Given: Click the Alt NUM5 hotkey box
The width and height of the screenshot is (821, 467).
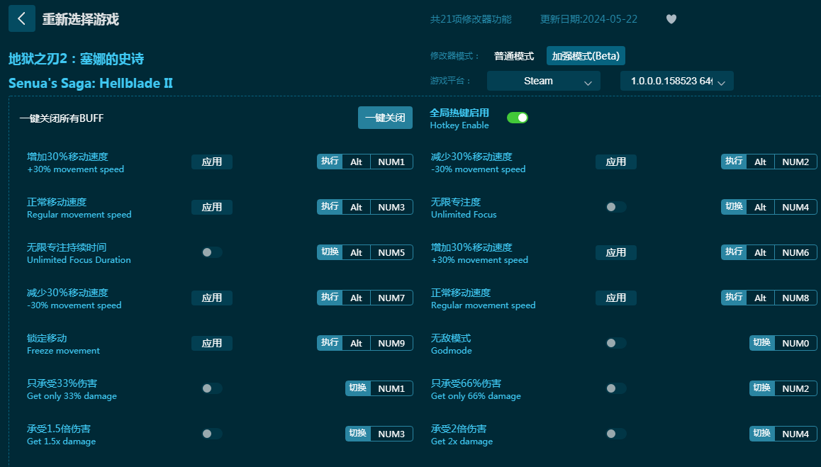Looking at the screenshot, I should pyautogui.click(x=365, y=252).
